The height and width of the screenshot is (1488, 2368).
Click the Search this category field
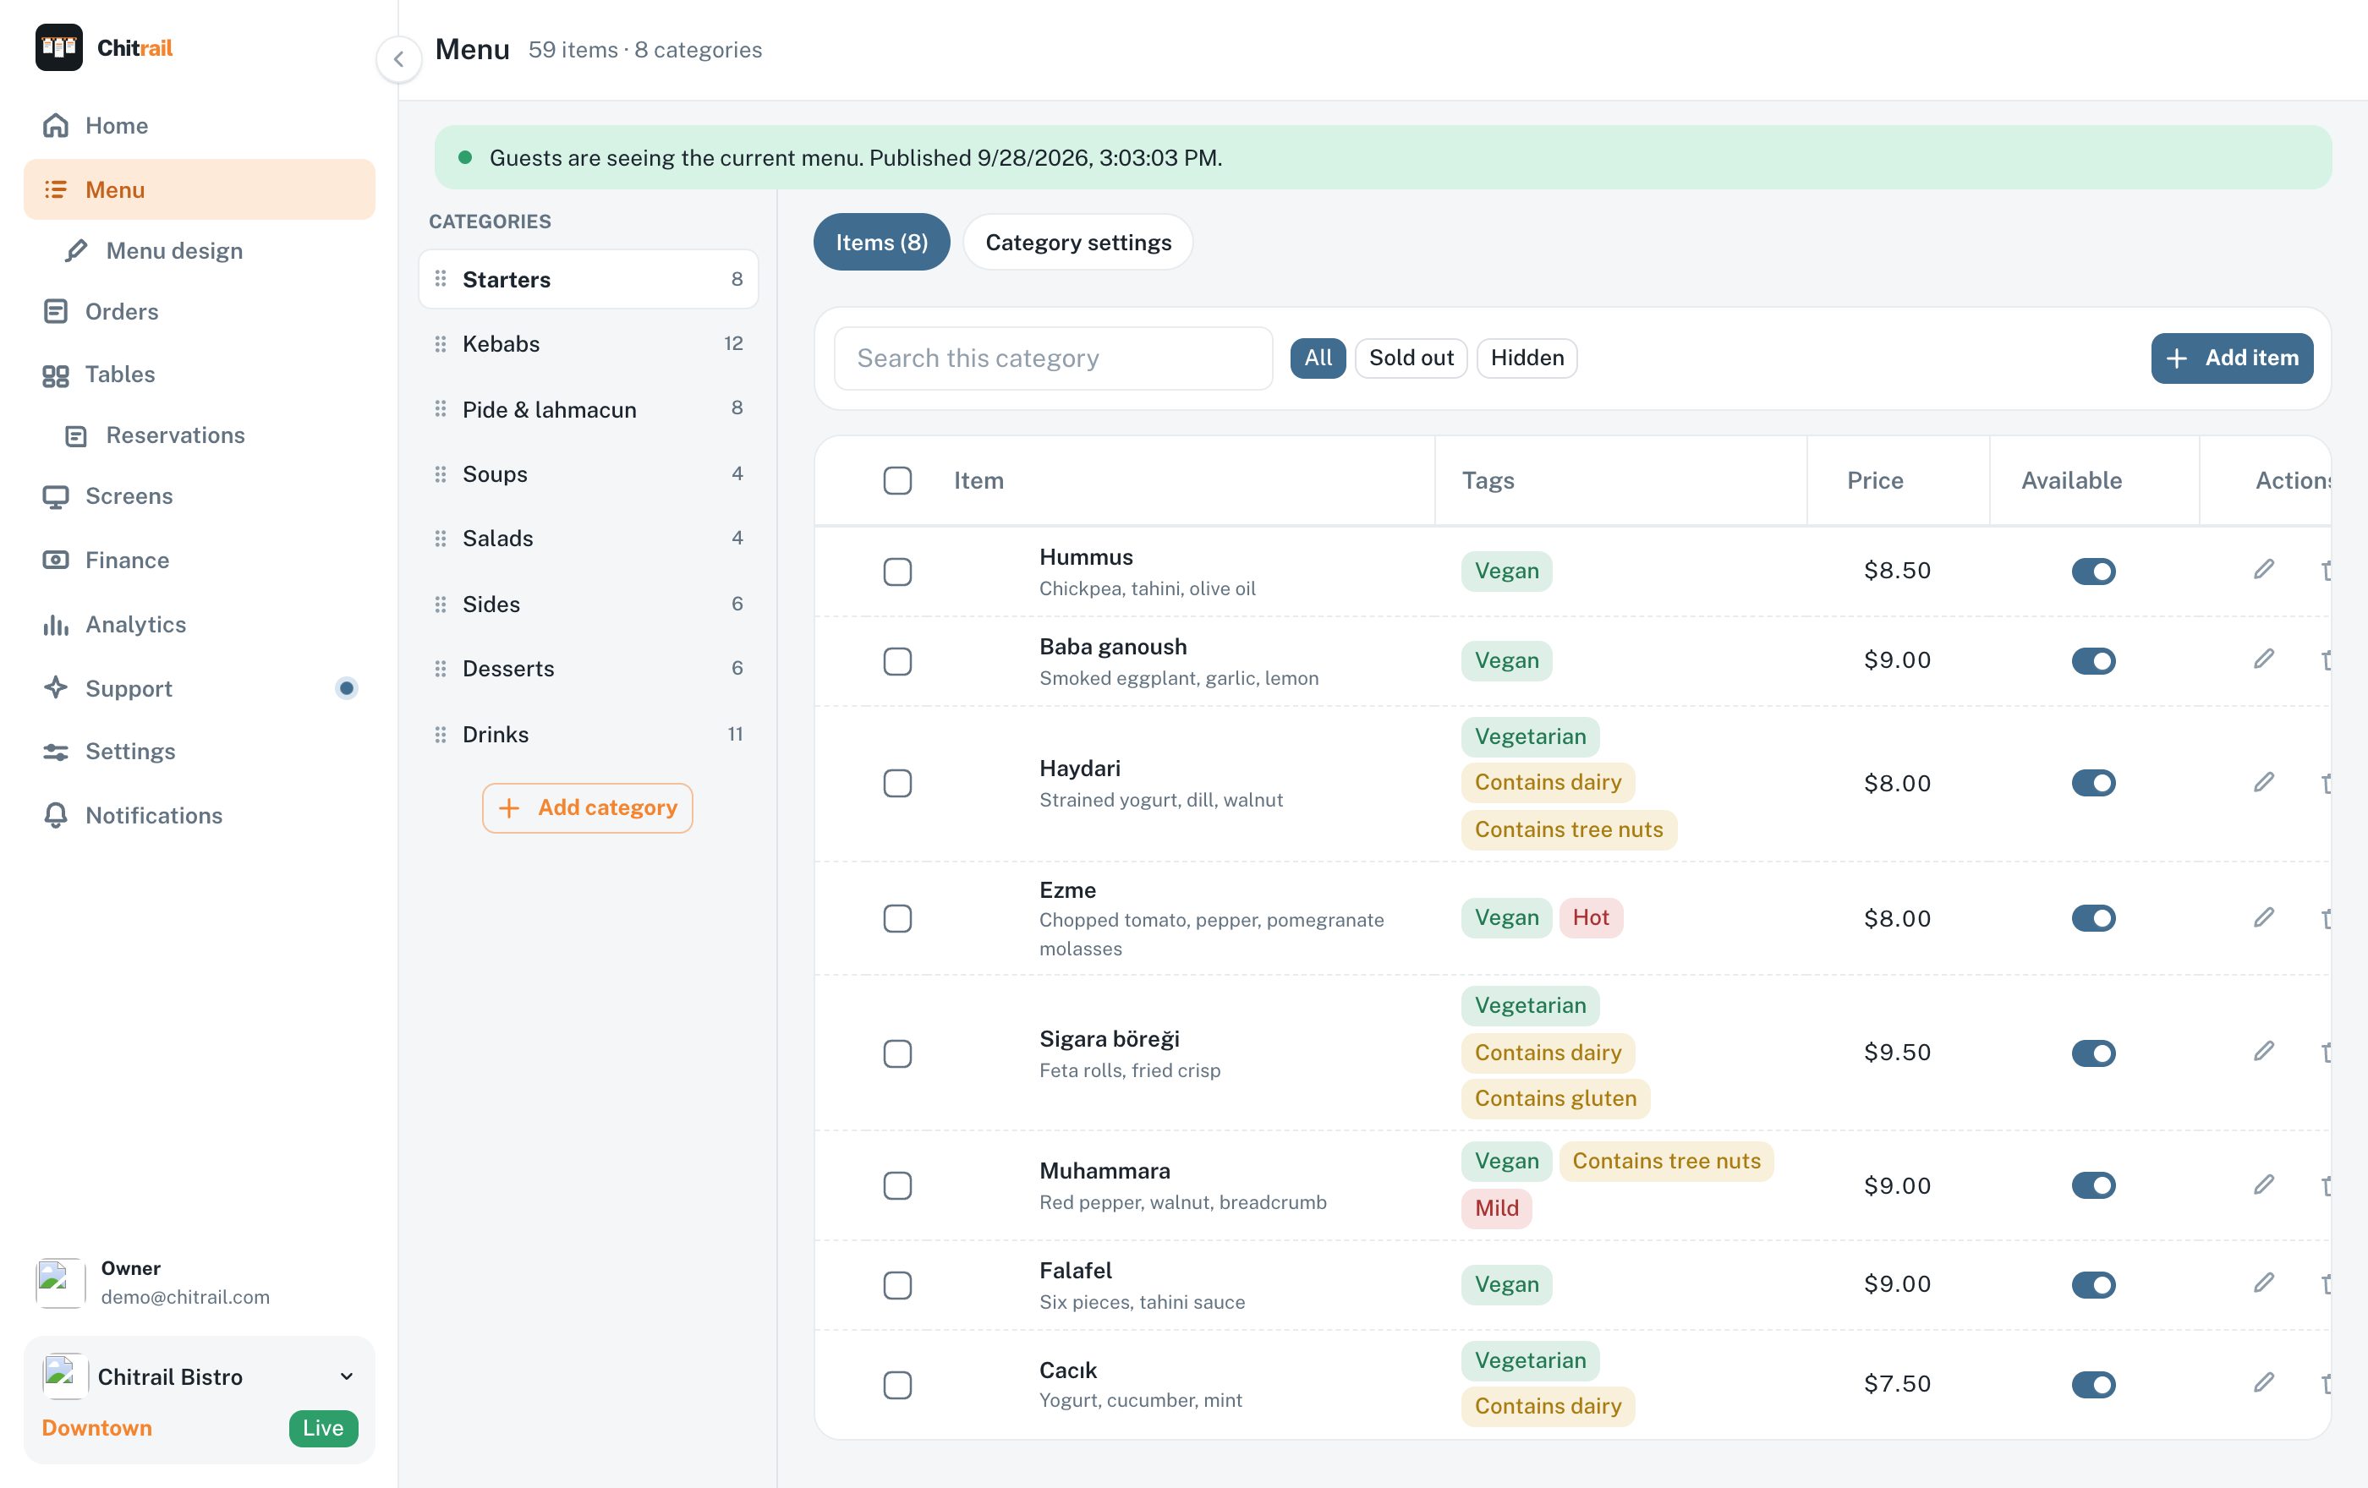point(1053,358)
